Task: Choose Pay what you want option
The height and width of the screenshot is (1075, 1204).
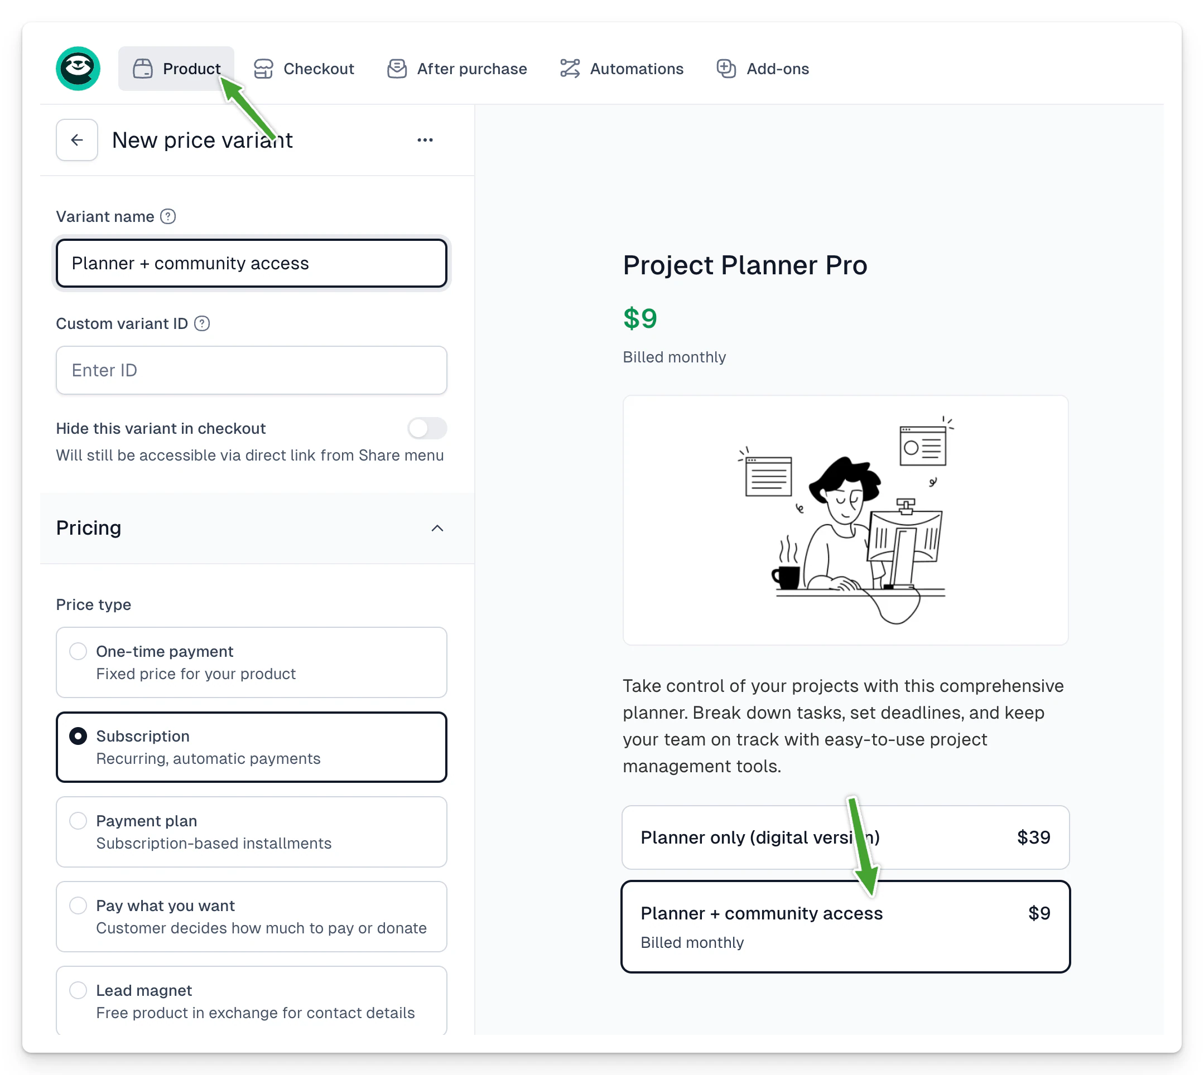Action: [251, 917]
